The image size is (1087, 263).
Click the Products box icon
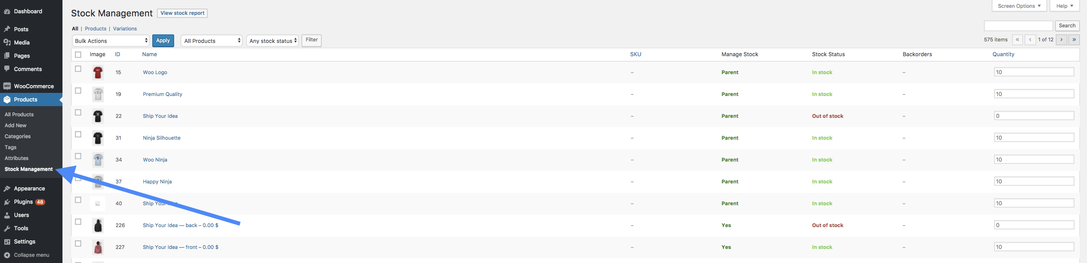pos(7,100)
